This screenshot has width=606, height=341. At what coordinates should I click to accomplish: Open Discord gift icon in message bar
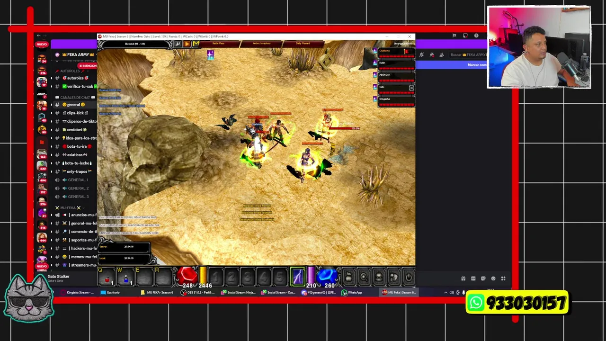pyautogui.click(x=463, y=278)
